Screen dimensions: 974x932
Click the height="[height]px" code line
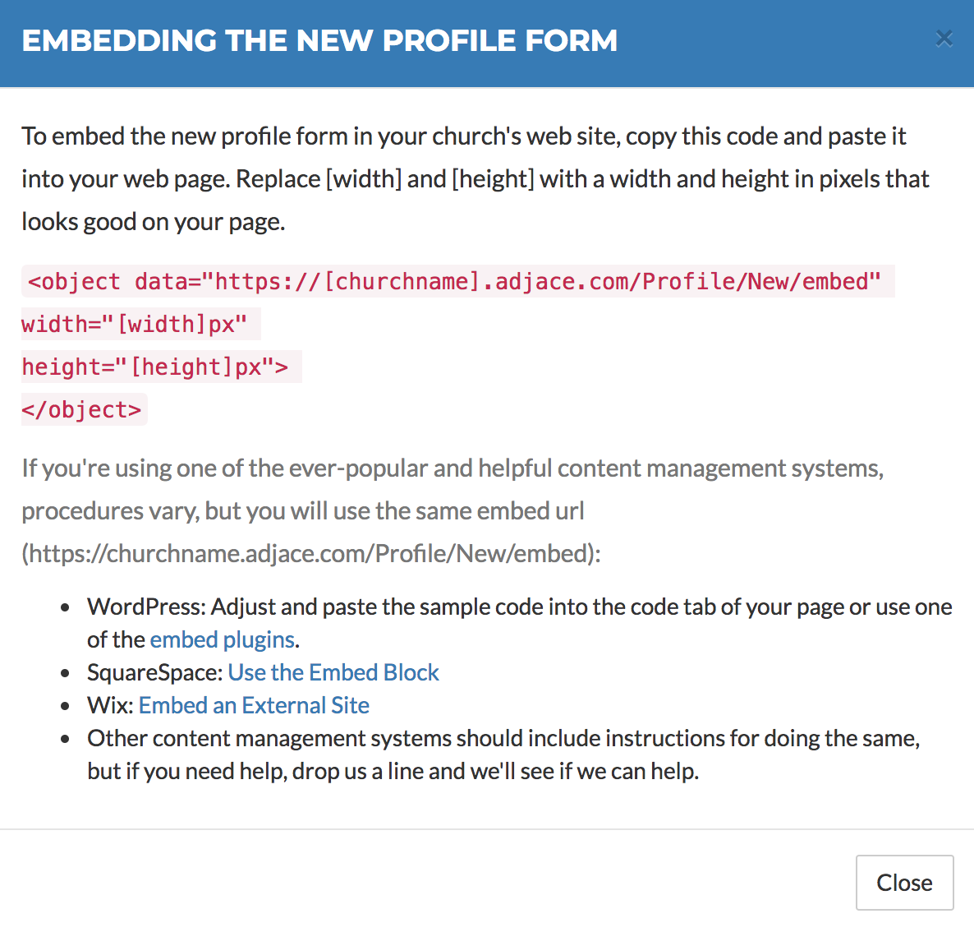point(155,367)
